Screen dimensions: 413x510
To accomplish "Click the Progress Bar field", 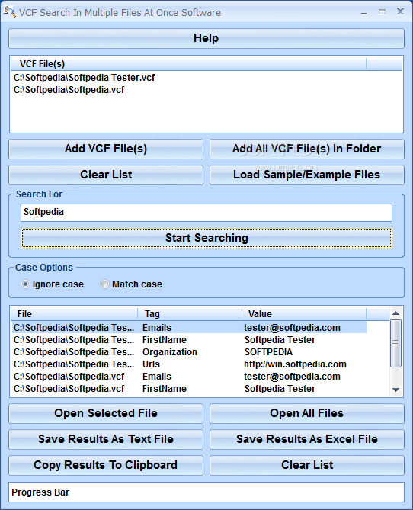I will pyautogui.click(x=206, y=492).
